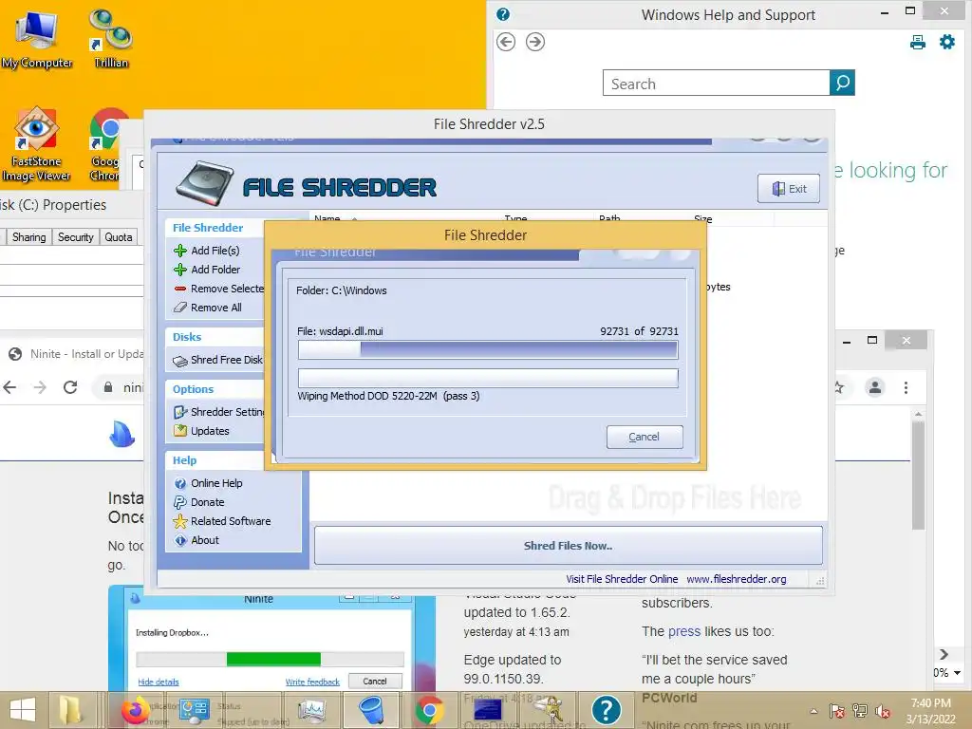The height and width of the screenshot is (729, 972).
Task: Click Hide details in the Ninite installer image
Action: pos(159,682)
